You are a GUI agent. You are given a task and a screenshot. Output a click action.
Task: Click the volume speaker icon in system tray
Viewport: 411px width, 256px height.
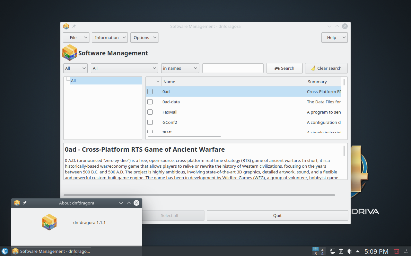click(x=349, y=251)
